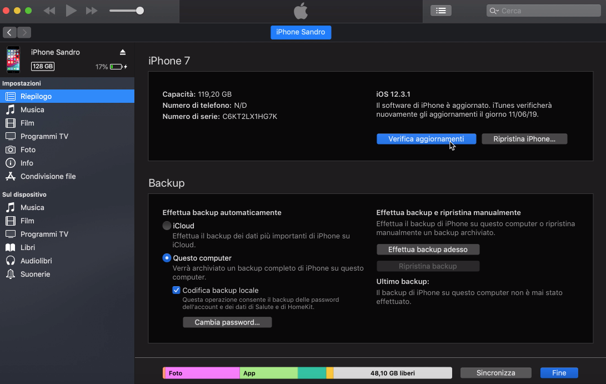Image resolution: width=606 pixels, height=384 pixels.
Task: Click the battery charging indicator icon
Action: [x=118, y=67]
